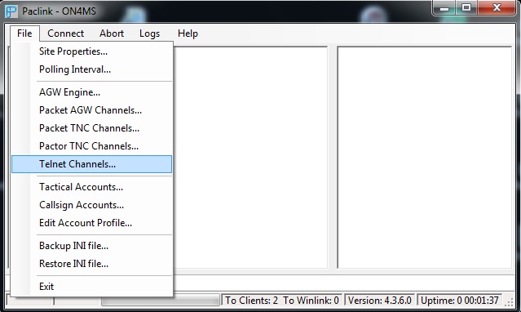Viewport: 521px width, 312px height.
Task: Click highlighted Telnet Channels... item
Action: (91, 164)
